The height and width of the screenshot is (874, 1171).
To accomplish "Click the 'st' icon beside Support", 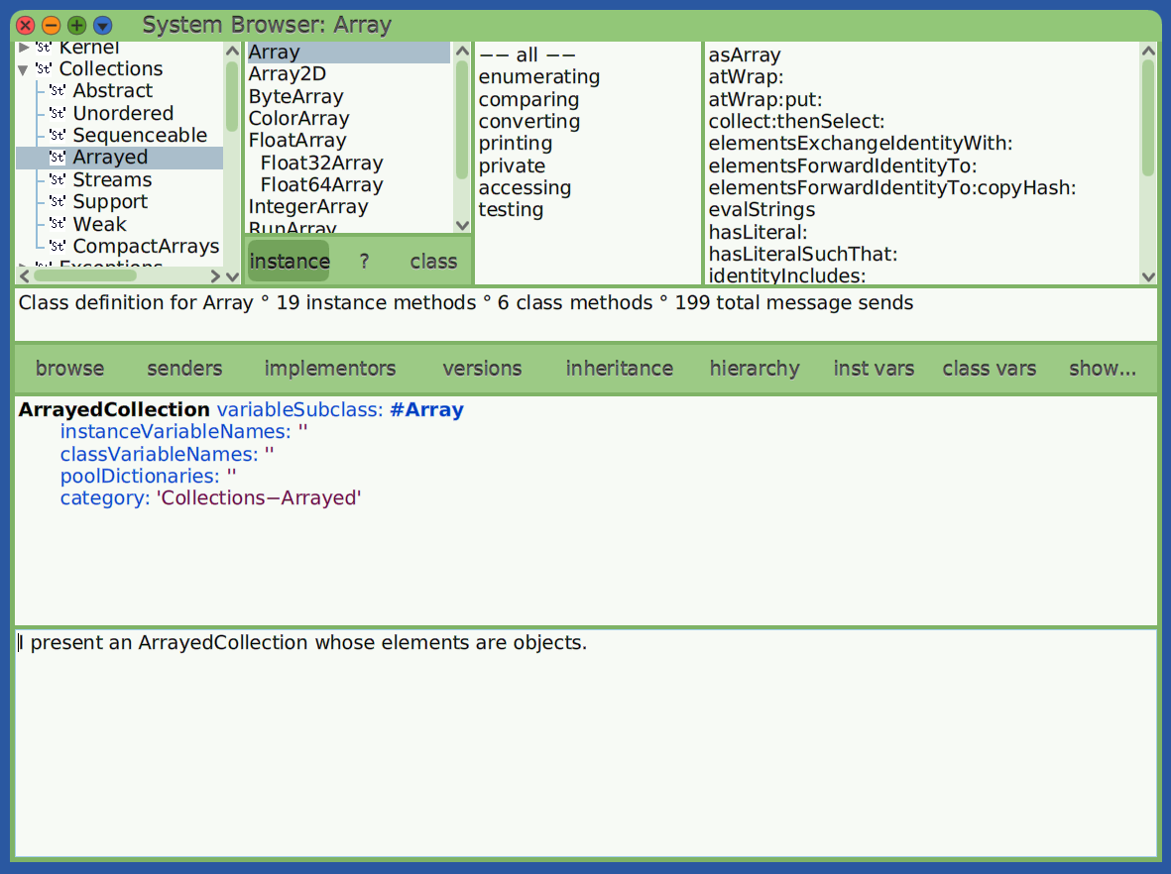I will pyautogui.click(x=58, y=201).
